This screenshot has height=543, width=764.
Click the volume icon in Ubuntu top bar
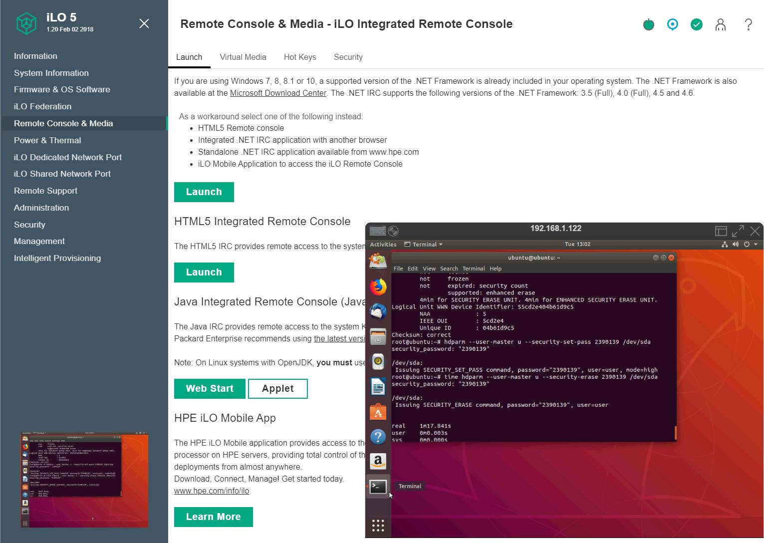point(736,245)
